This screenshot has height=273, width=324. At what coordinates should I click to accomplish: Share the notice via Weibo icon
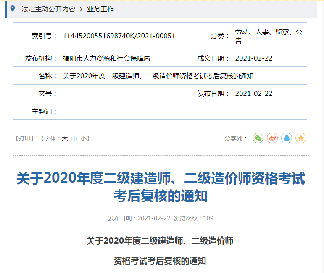coord(272,138)
